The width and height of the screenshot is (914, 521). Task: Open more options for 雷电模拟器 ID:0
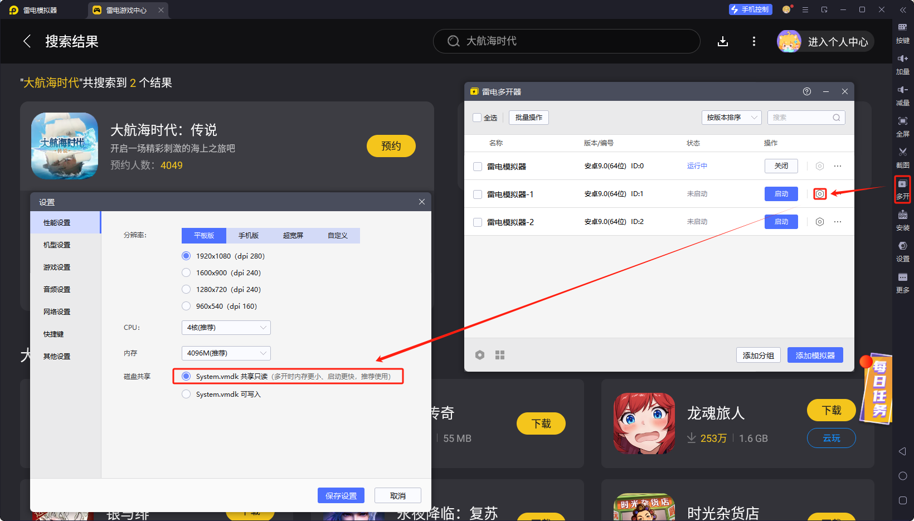[838, 166]
